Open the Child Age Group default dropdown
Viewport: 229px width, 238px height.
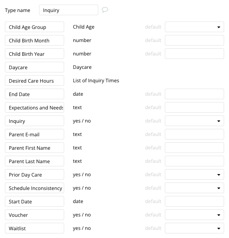pos(194,27)
